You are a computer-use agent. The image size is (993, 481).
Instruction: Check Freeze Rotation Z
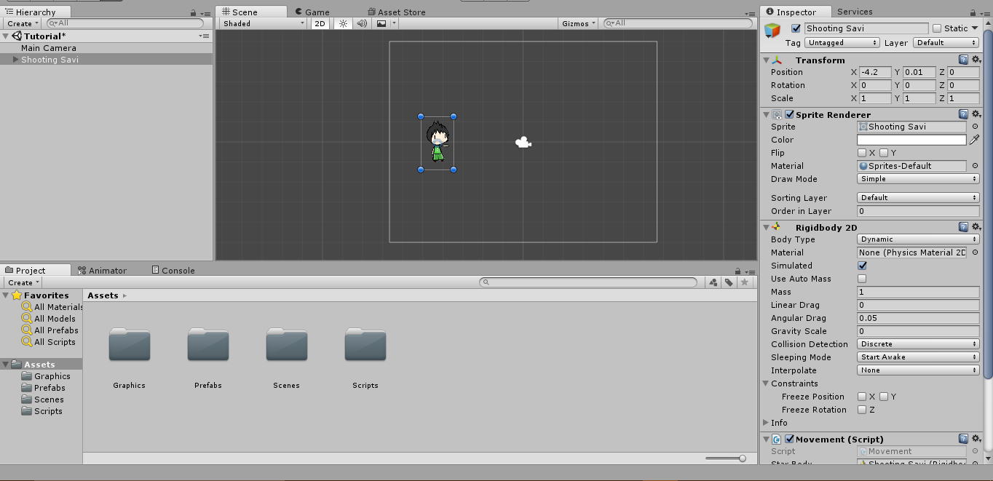coord(862,410)
